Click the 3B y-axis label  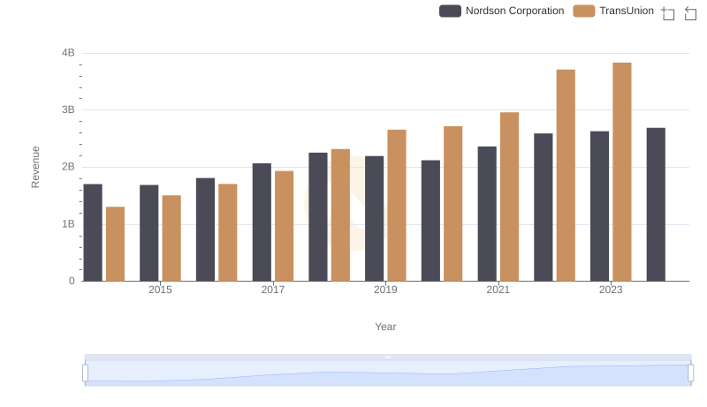point(68,109)
